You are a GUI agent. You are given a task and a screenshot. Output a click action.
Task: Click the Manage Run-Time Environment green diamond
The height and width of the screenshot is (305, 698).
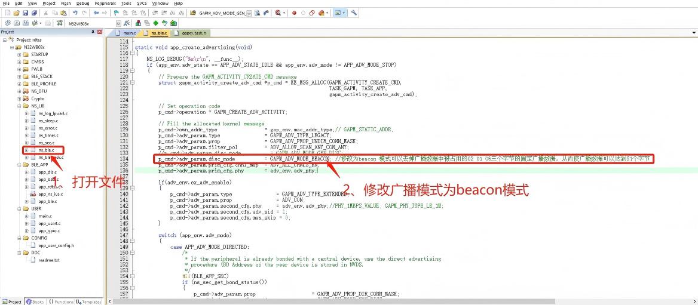(x=156, y=23)
